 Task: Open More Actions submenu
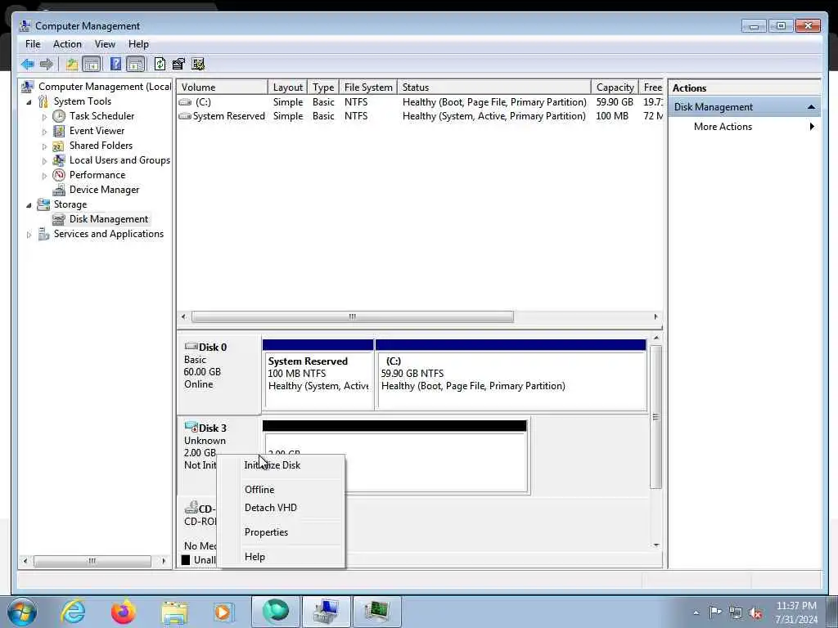point(744,127)
